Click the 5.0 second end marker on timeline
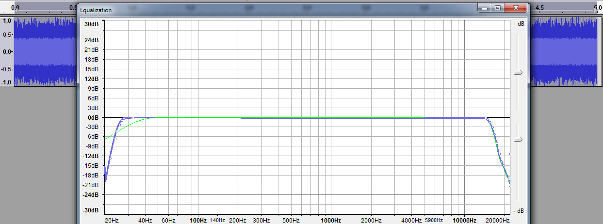Screen dimensions: 603x224 click(x=597, y=8)
